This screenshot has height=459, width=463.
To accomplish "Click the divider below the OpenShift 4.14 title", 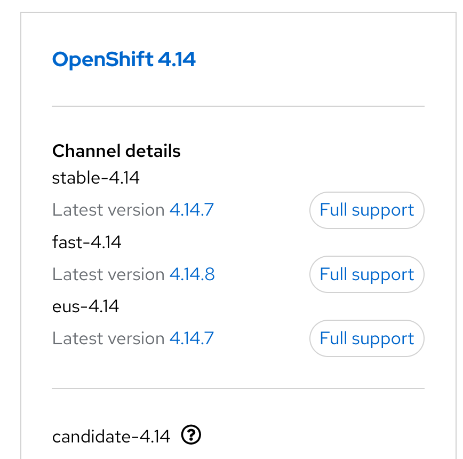I will coord(238,107).
